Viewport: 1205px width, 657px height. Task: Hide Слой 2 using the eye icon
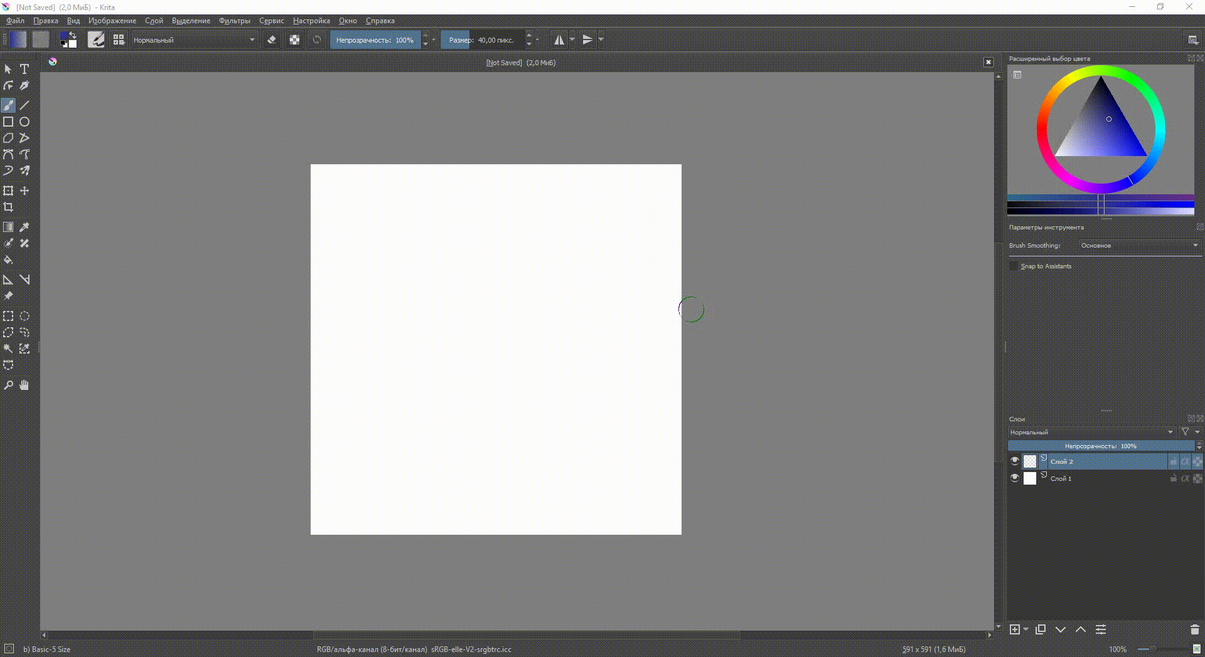coord(1015,461)
